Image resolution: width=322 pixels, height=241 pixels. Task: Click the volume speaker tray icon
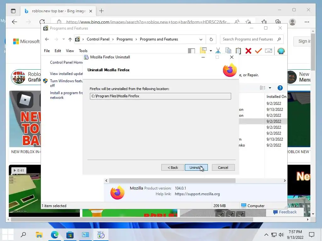click(281, 235)
